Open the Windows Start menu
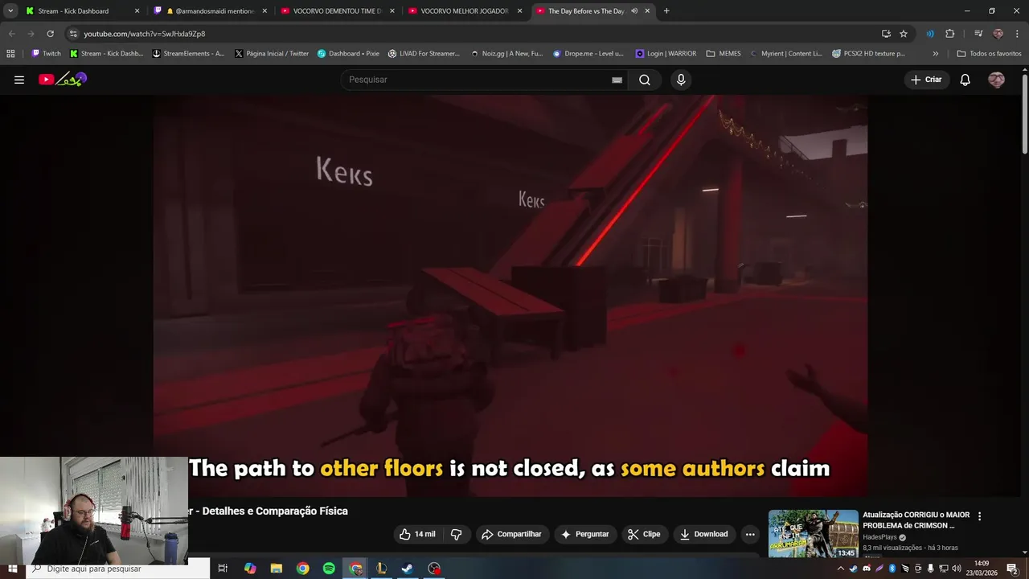 click(12, 569)
